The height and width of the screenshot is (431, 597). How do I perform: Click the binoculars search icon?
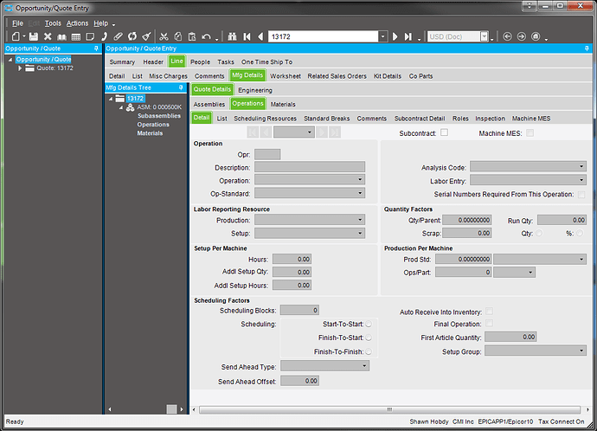pyautogui.click(x=232, y=37)
